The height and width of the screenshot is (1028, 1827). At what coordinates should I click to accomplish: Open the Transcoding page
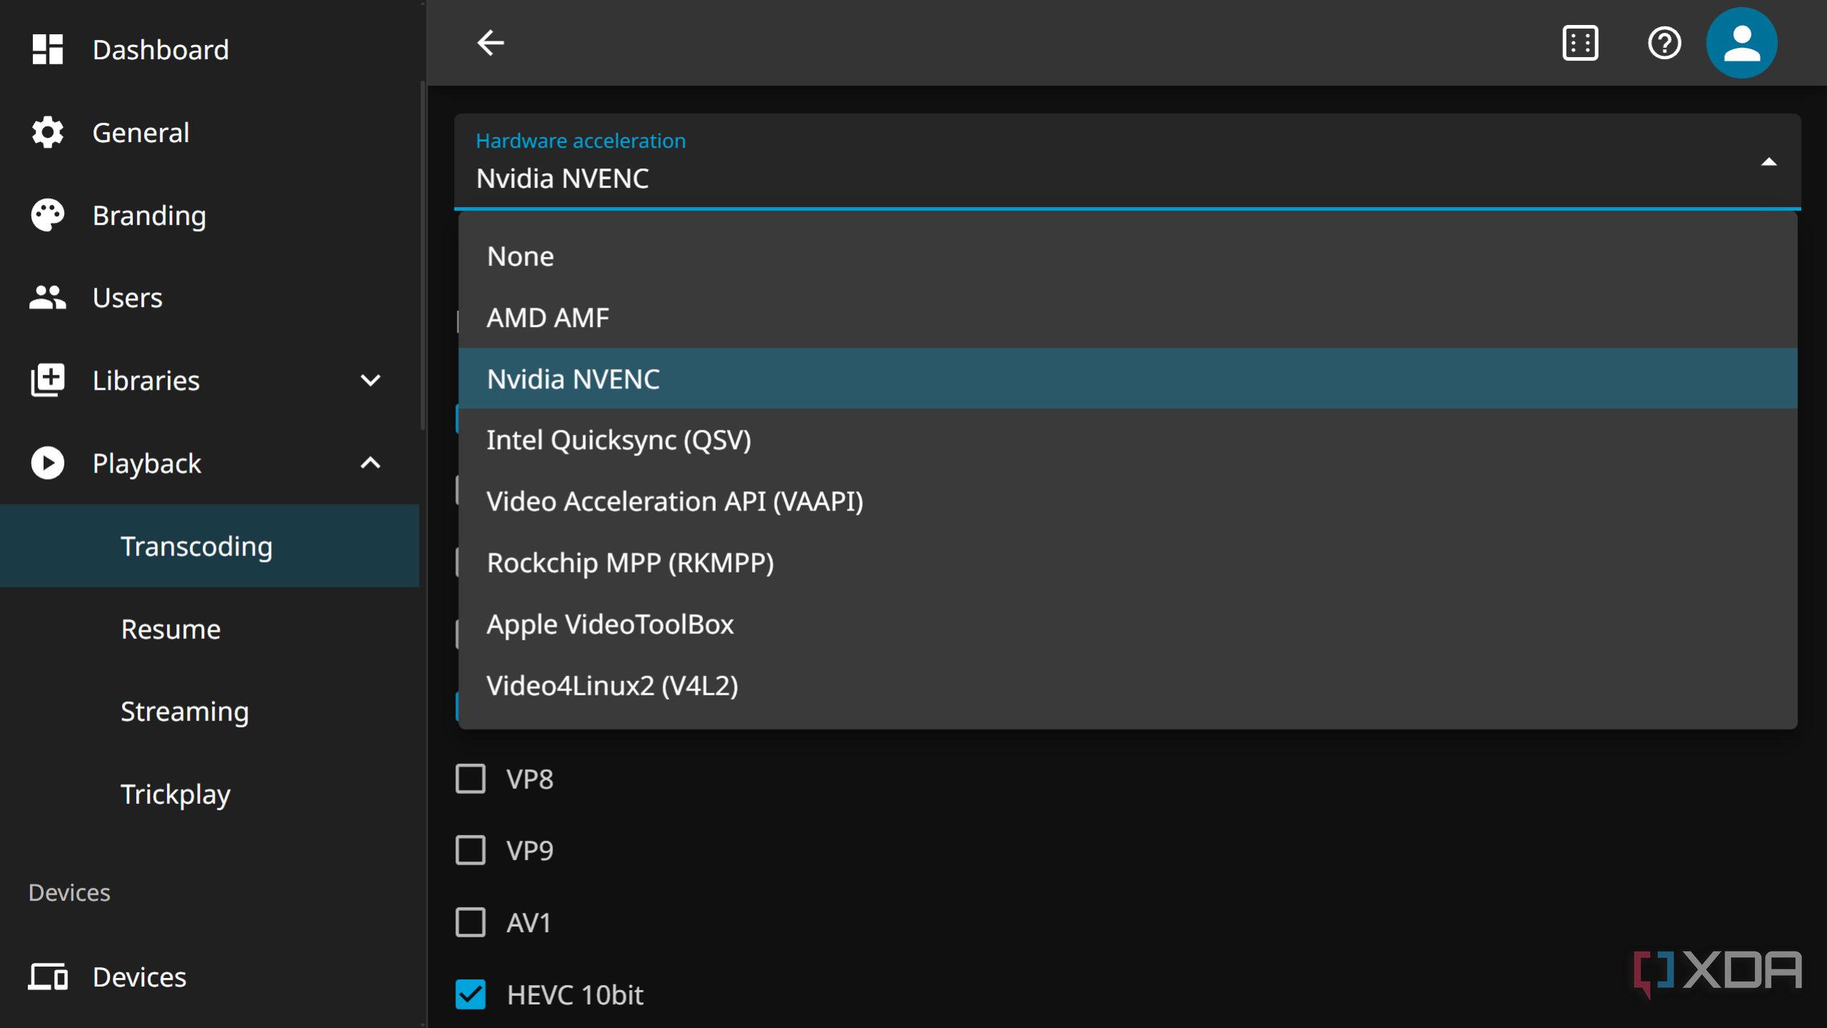coord(210,545)
